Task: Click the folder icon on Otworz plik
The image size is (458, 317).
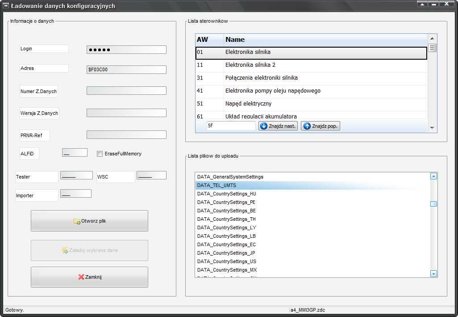Action: 77,221
